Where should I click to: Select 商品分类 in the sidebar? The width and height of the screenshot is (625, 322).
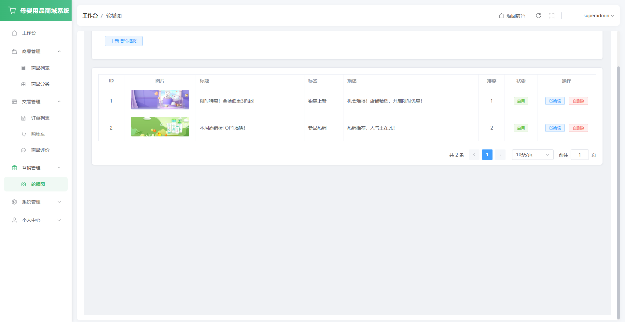point(40,84)
